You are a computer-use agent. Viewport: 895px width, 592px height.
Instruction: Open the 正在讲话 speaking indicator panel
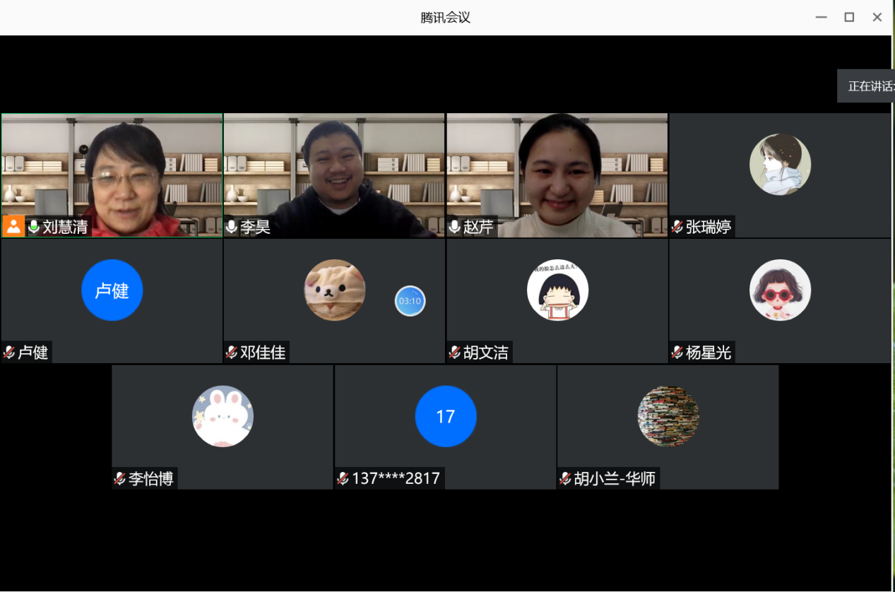click(866, 86)
